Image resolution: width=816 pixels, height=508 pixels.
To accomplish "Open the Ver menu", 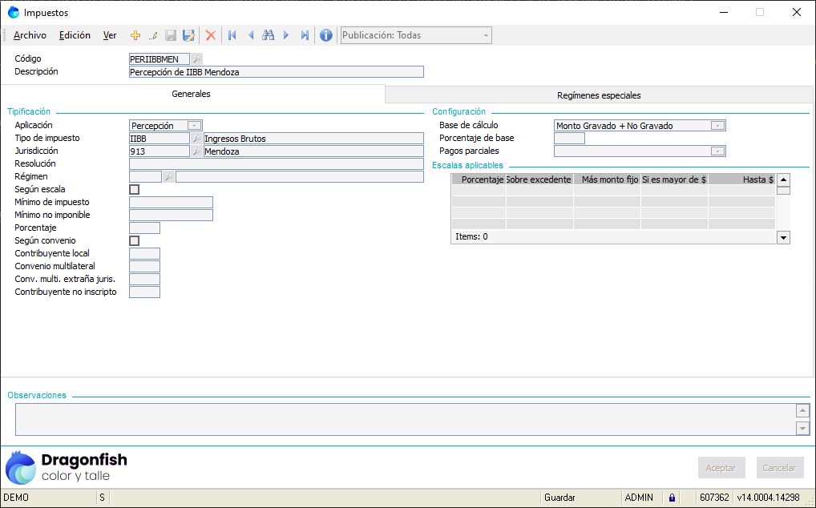I will point(110,35).
